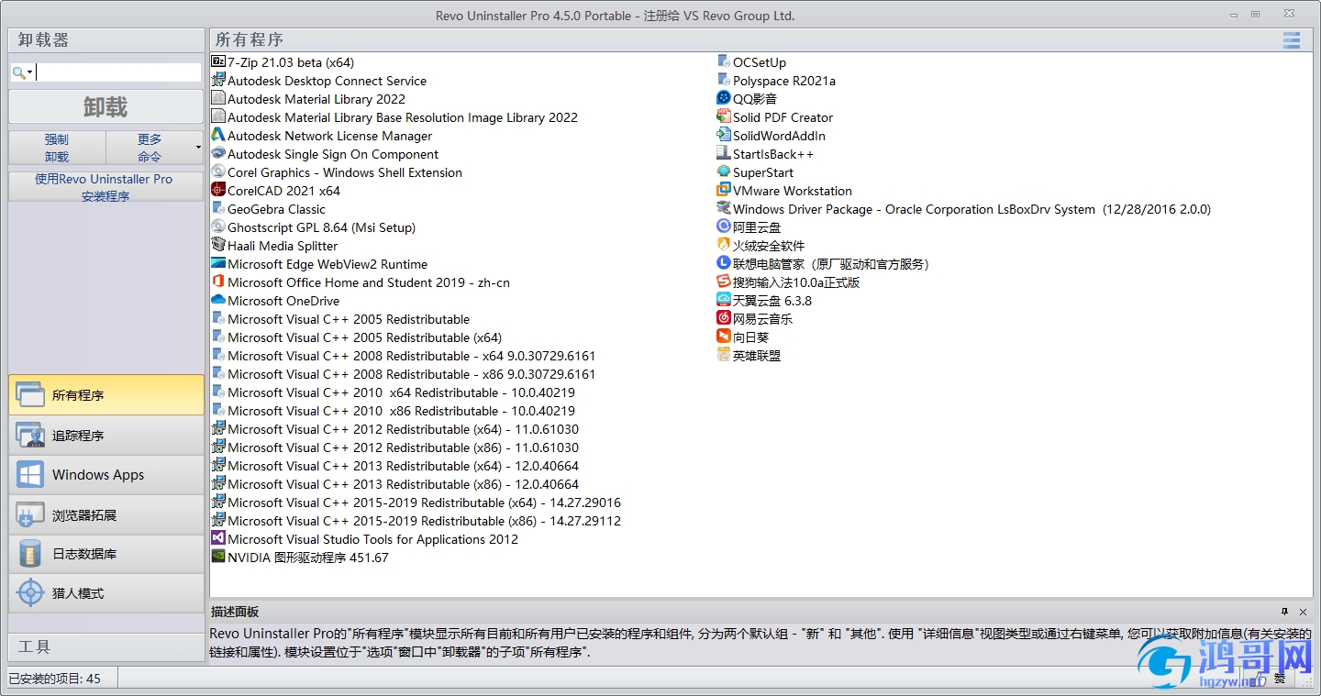This screenshot has width=1321, height=696.
Task: Select the SuperStart icon
Action: coord(724,172)
